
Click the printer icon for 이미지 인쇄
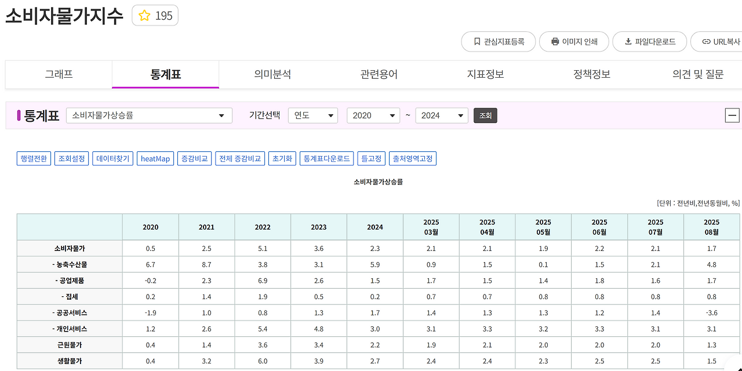tap(555, 42)
